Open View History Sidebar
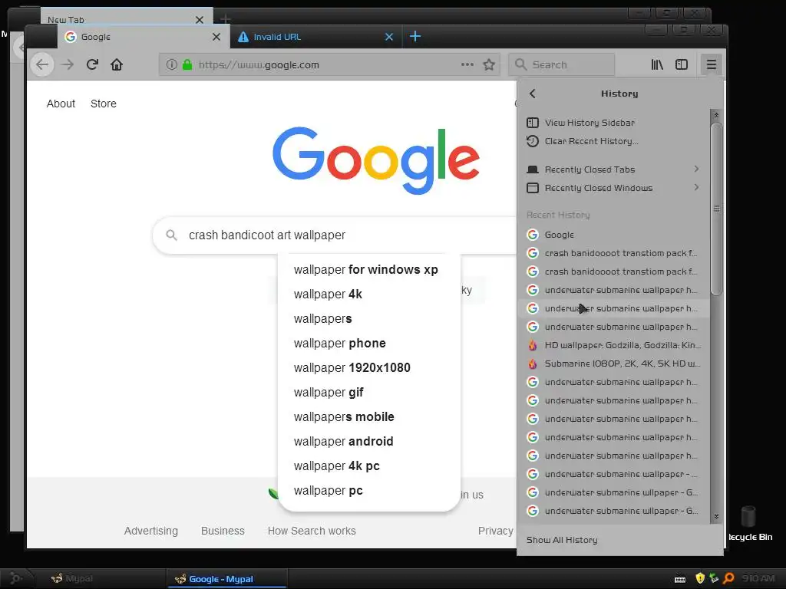The image size is (786, 589). coord(613,123)
